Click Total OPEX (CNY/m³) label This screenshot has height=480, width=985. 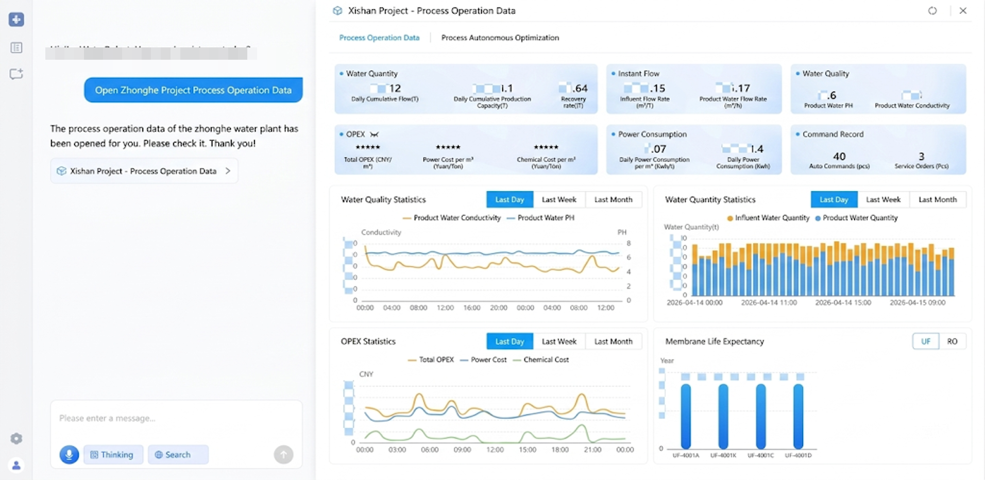(368, 163)
